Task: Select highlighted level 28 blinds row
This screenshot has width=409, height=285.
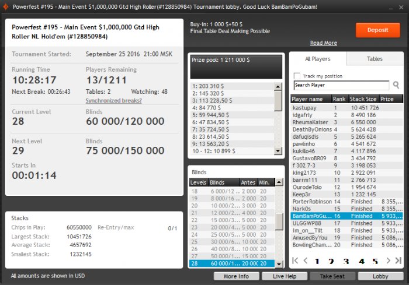Action: tap(232, 263)
